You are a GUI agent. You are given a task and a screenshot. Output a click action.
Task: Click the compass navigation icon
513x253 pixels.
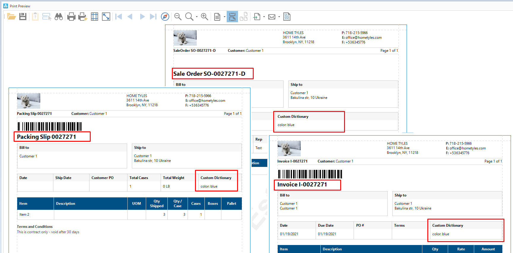point(165,17)
